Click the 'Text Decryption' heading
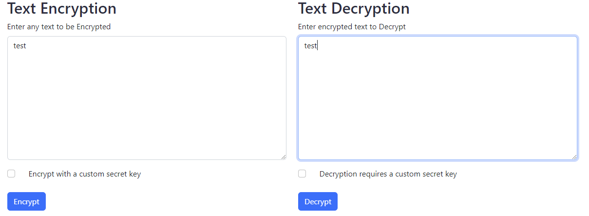This screenshot has width=589, height=216. pyautogui.click(x=354, y=8)
